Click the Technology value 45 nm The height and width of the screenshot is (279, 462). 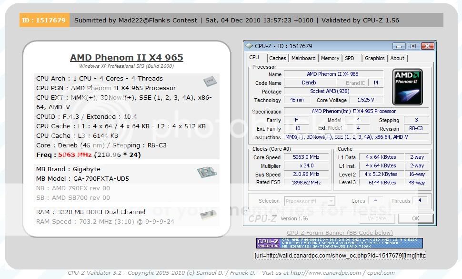pyautogui.click(x=297, y=100)
